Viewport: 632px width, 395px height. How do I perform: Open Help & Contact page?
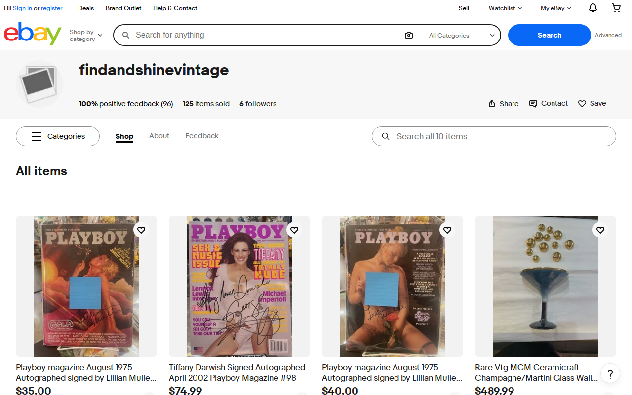(175, 8)
